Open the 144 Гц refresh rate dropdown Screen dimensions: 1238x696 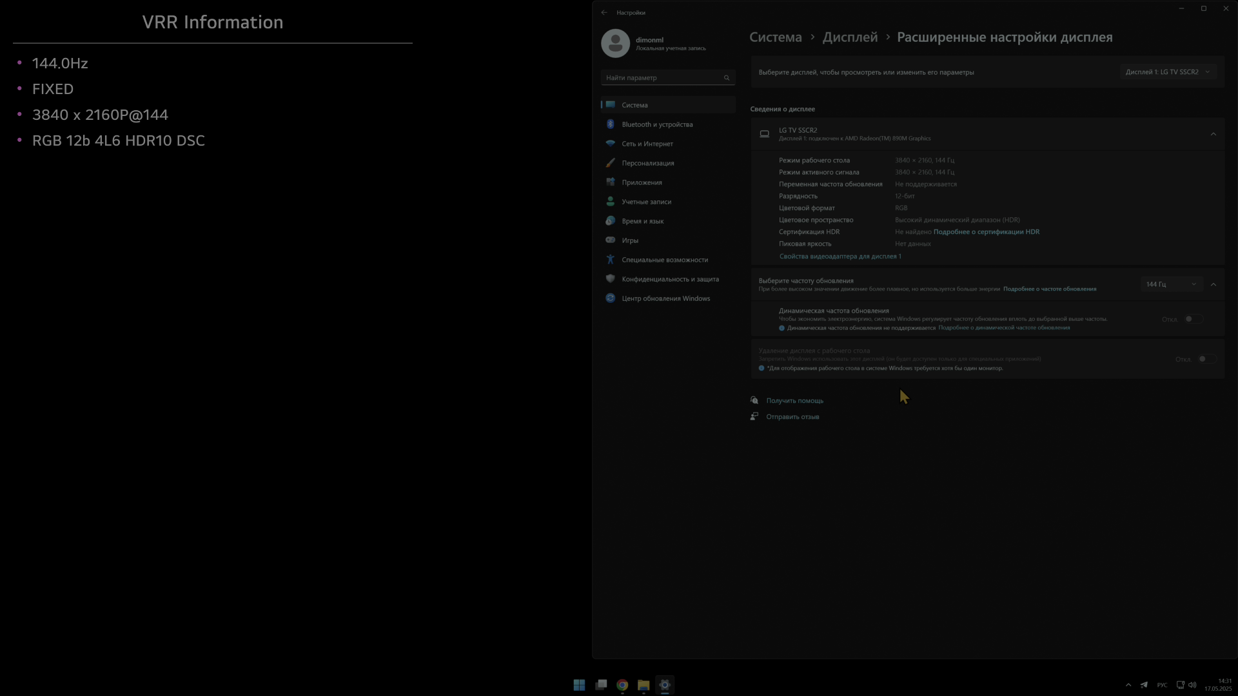pos(1171,284)
